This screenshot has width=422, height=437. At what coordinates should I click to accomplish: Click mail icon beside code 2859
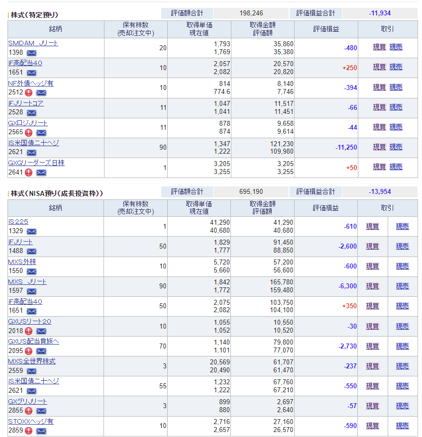click(41, 431)
